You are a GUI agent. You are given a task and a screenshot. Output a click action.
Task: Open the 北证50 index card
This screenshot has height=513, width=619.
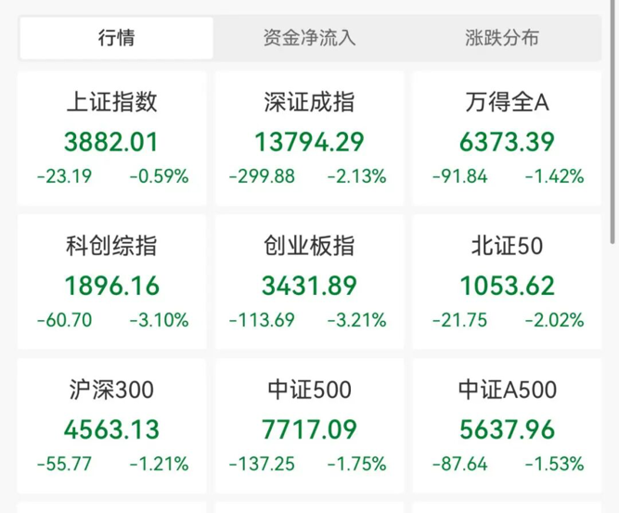click(508, 282)
